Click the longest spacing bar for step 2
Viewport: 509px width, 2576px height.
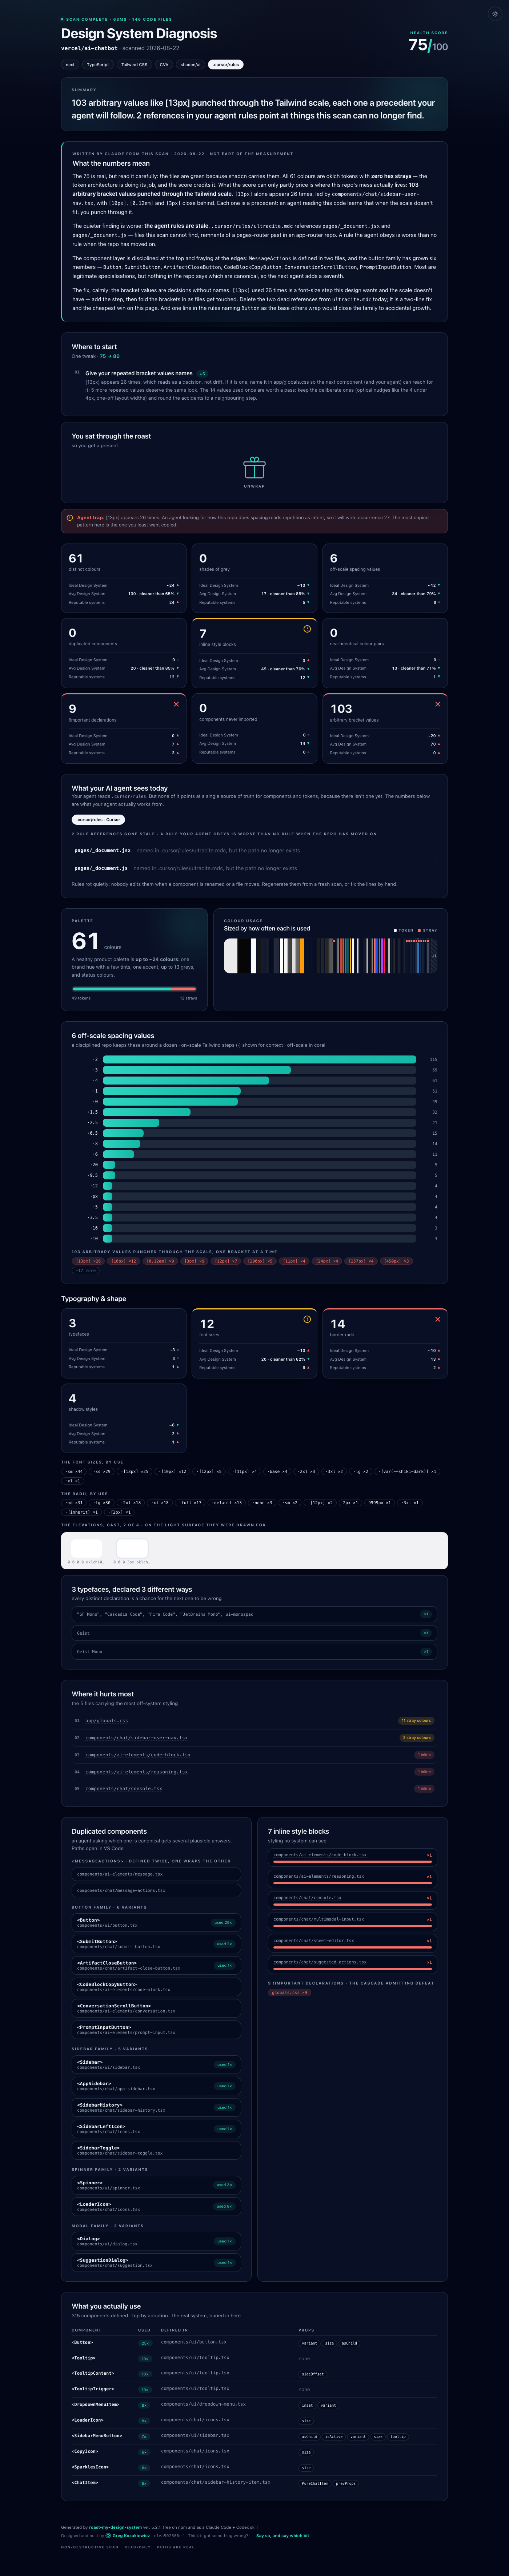point(260,1059)
